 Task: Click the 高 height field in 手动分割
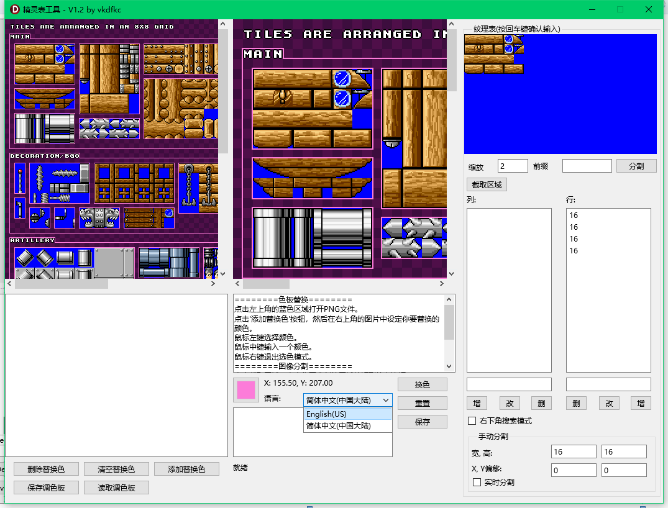pos(624,451)
